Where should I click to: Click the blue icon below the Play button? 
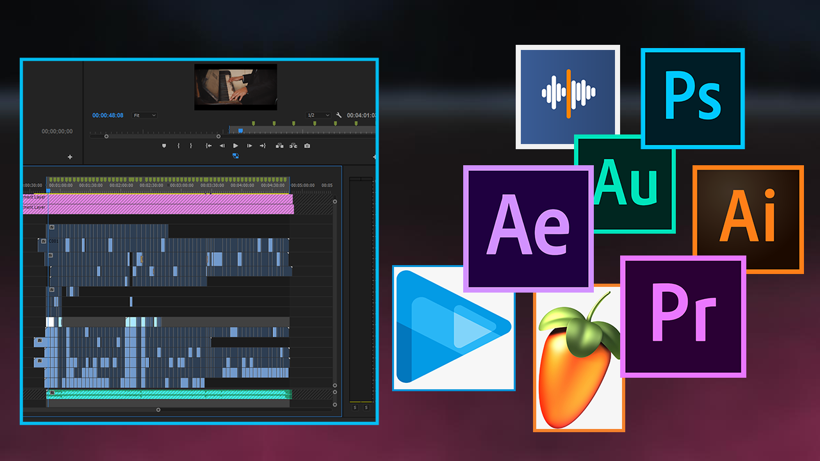tap(236, 156)
